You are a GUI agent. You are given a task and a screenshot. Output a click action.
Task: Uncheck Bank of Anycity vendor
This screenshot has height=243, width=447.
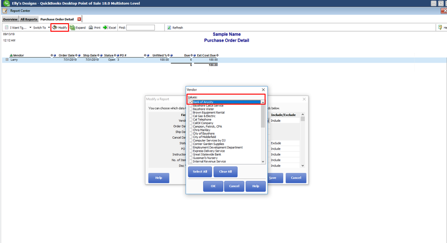(x=191, y=102)
